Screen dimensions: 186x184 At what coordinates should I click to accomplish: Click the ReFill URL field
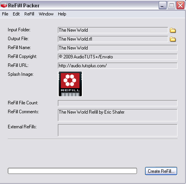click(x=118, y=66)
